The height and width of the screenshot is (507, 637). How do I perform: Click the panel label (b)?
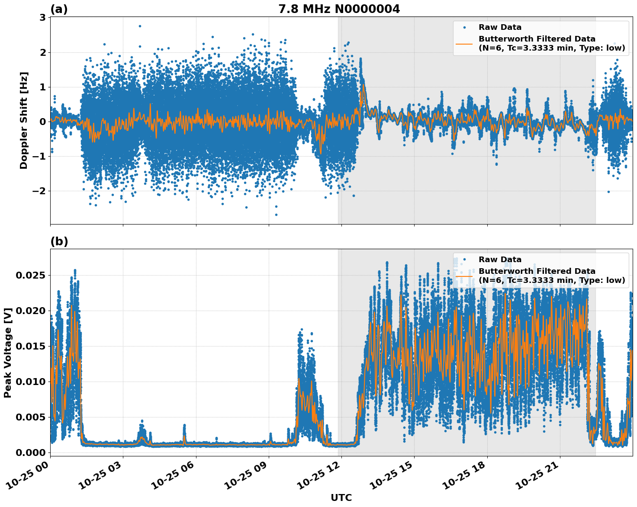point(59,241)
